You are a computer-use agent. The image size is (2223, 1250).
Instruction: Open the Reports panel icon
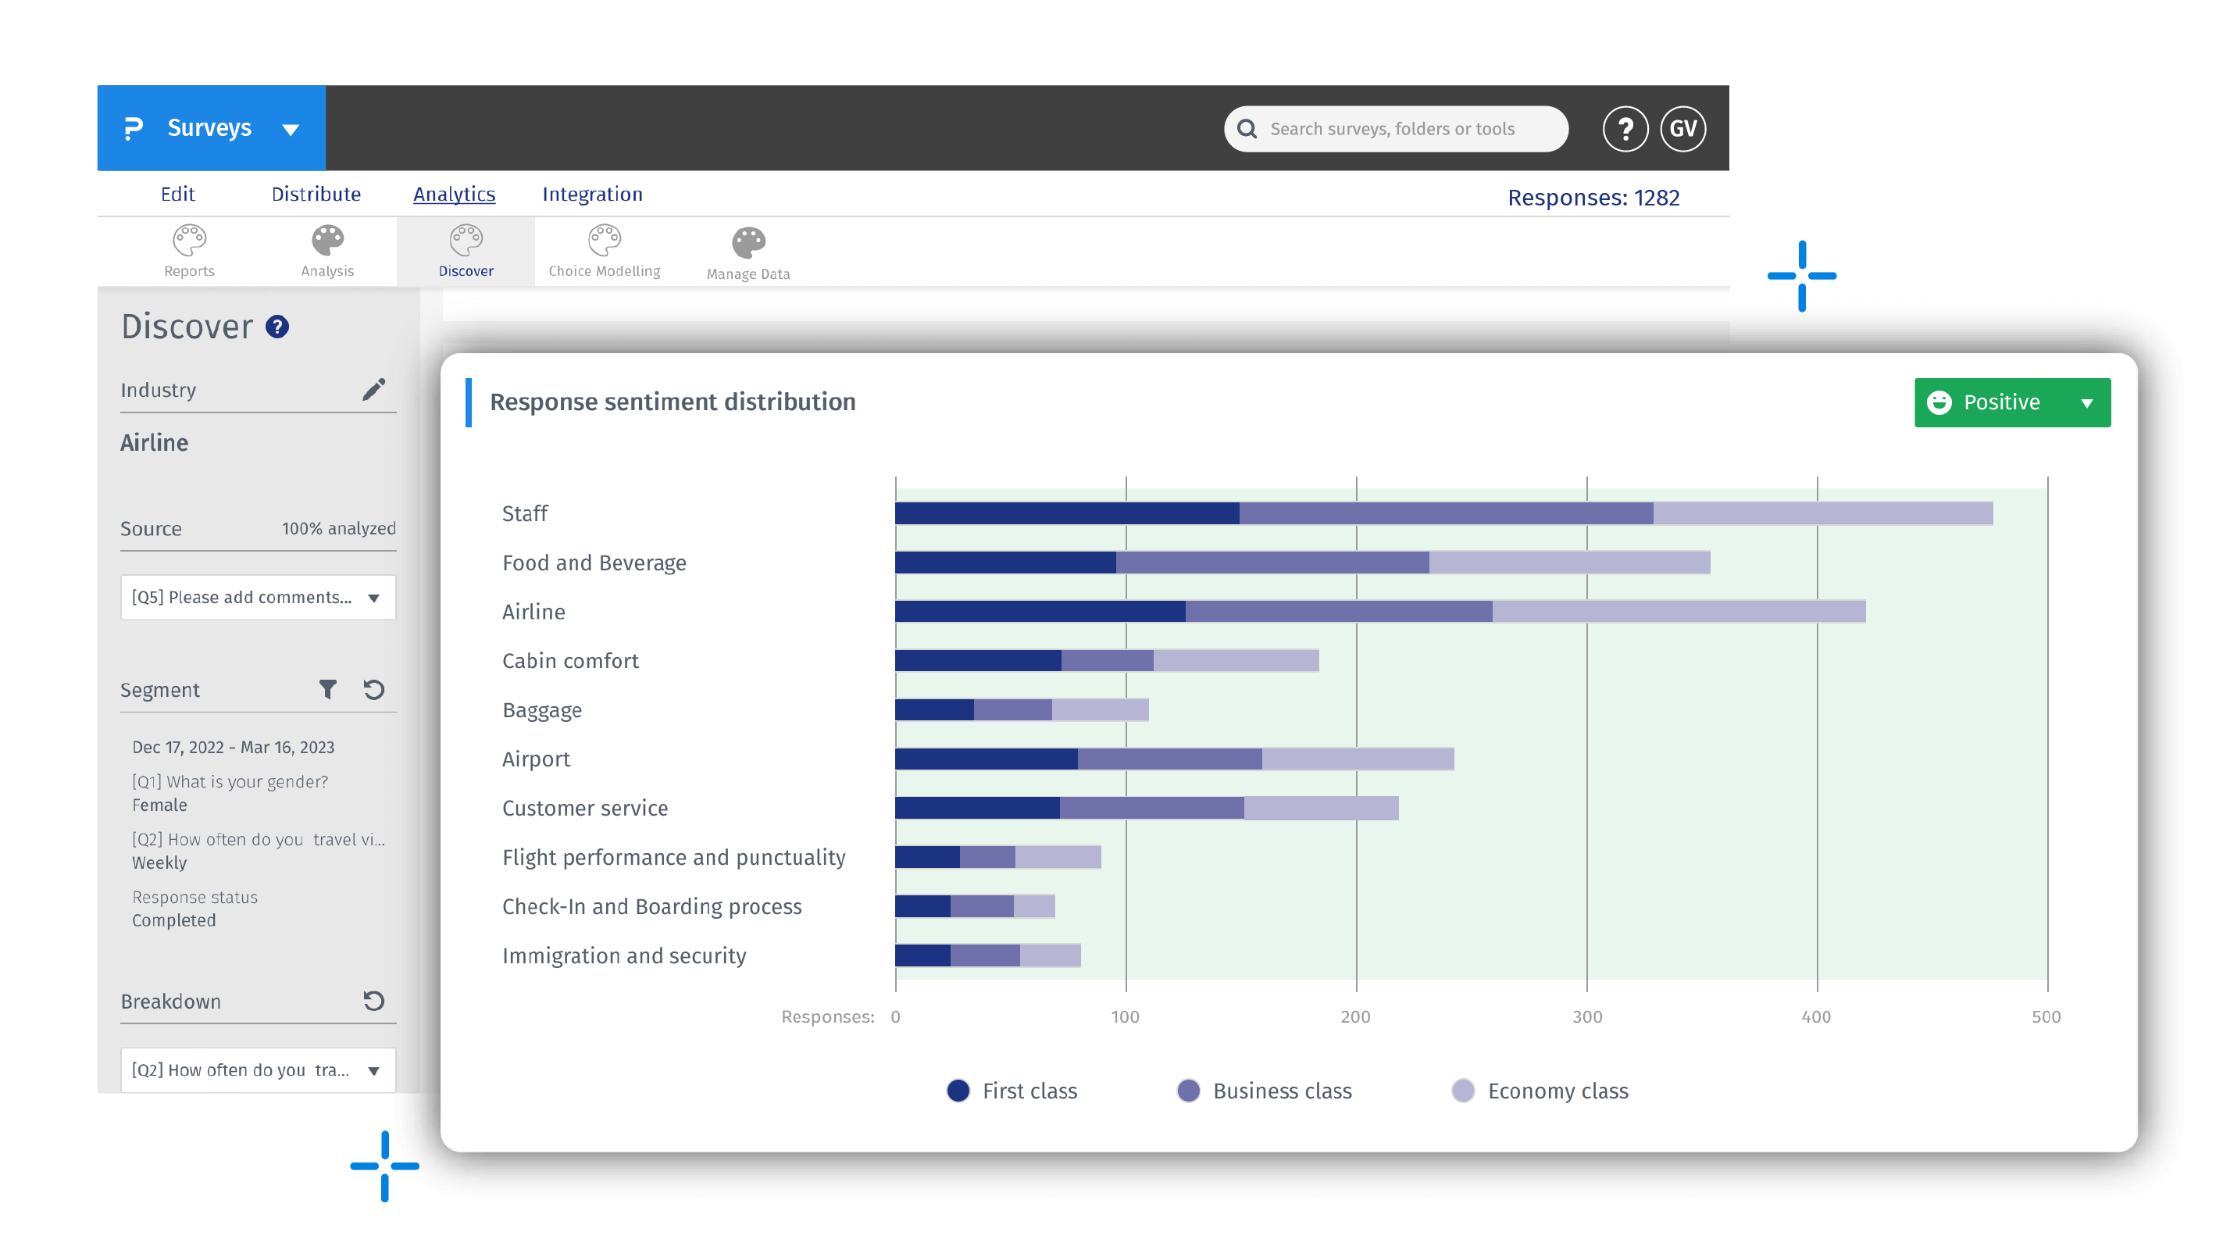189,242
